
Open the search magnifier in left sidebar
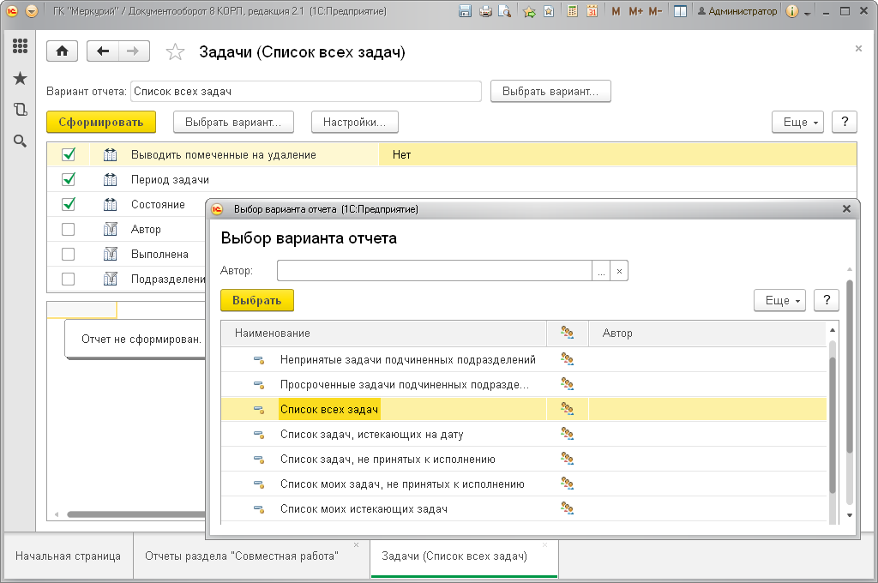pos(21,141)
